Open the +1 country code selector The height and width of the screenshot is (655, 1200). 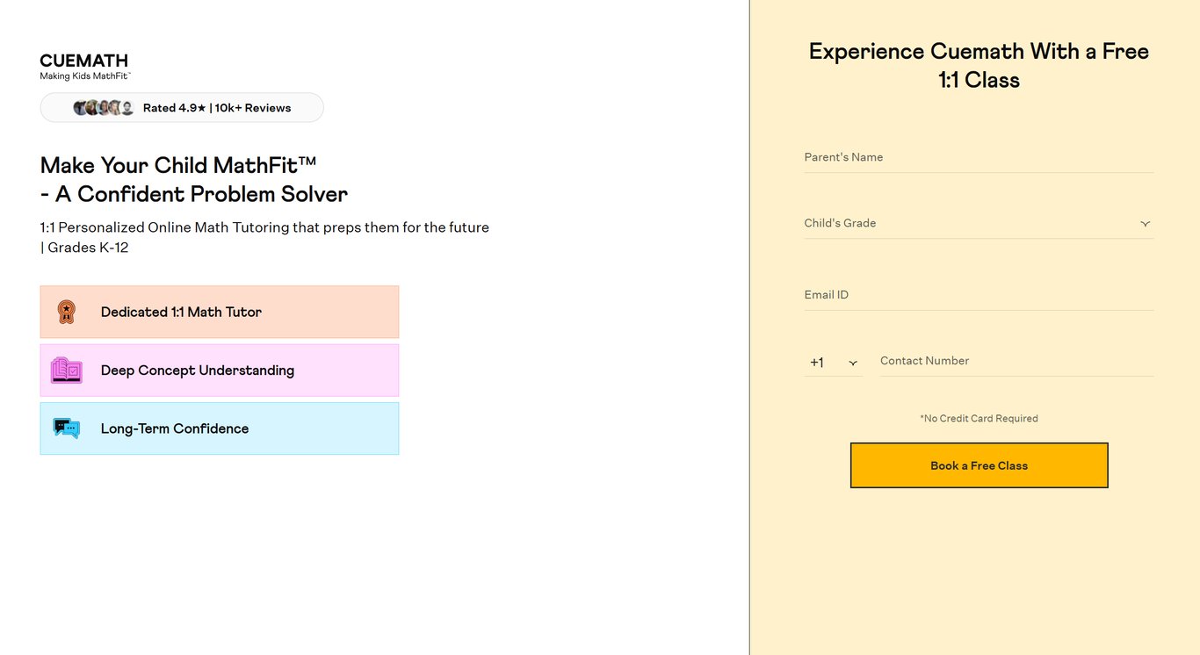coord(833,362)
